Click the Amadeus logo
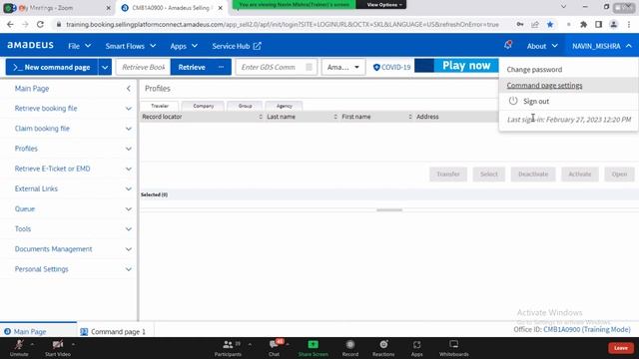 (x=31, y=45)
